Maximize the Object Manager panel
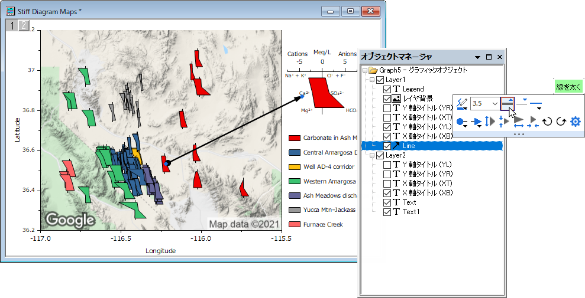This screenshot has height=298, width=585. [x=489, y=57]
